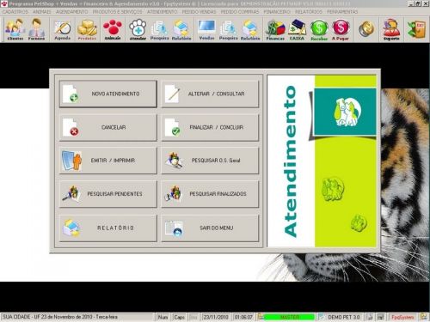The width and height of the screenshot is (430, 322).
Task: Click the green MASTER user indicator
Action: [289, 317]
